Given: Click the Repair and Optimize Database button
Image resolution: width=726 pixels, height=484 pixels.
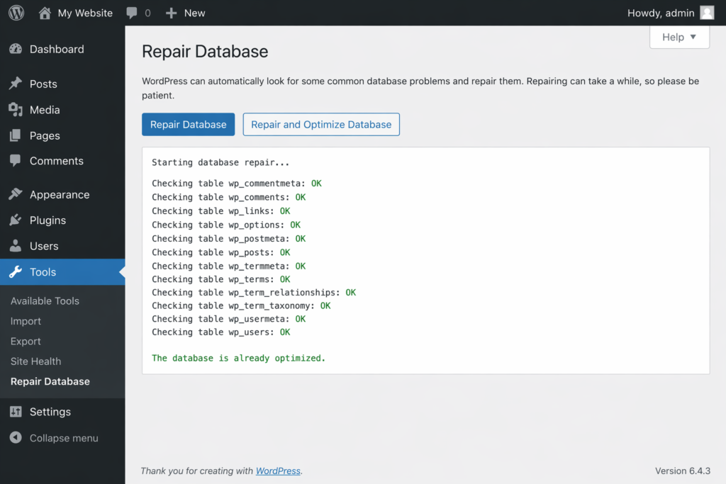Looking at the screenshot, I should click(x=321, y=124).
